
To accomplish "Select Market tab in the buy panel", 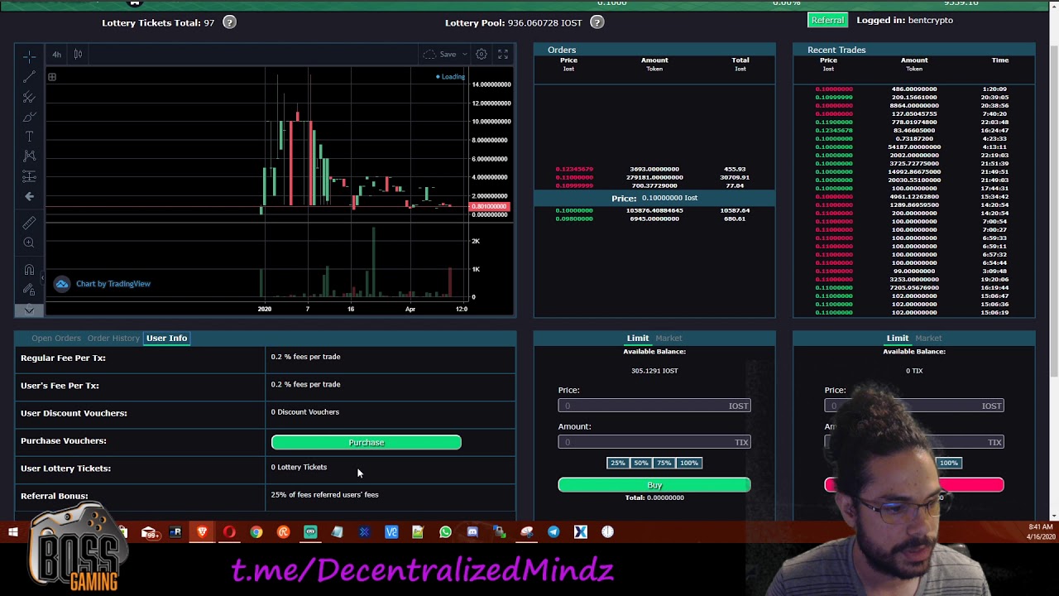I will [668, 338].
